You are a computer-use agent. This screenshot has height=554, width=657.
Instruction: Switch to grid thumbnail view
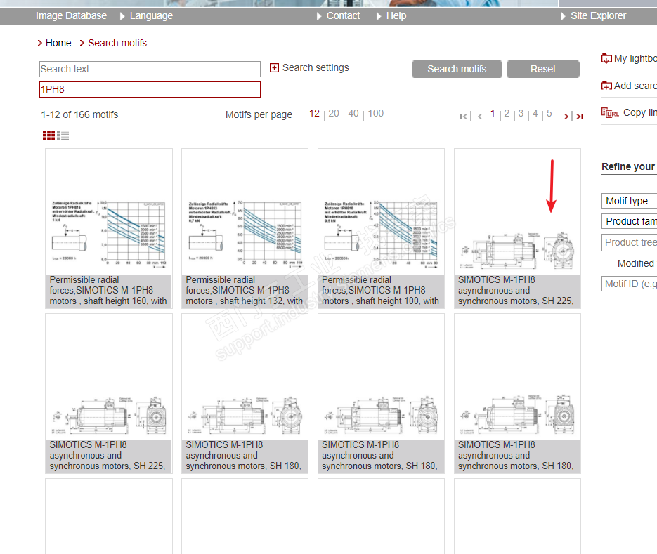48,136
